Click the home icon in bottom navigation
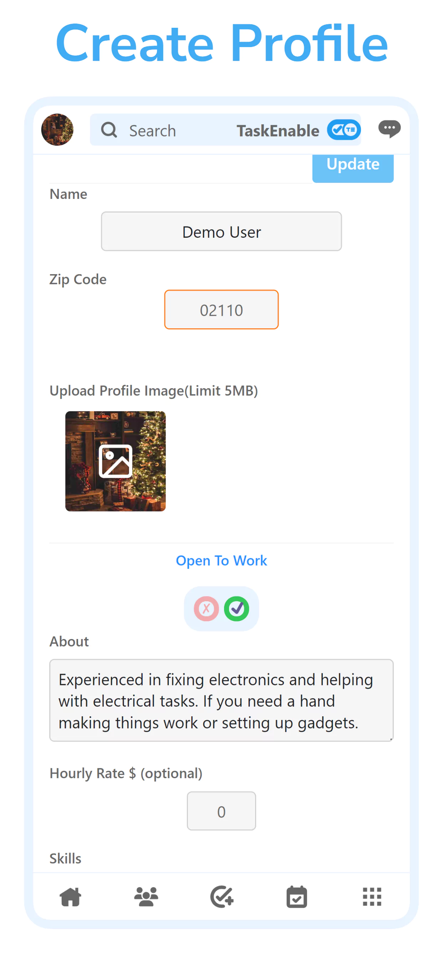This screenshot has width=443, height=958. pyautogui.click(x=70, y=897)
